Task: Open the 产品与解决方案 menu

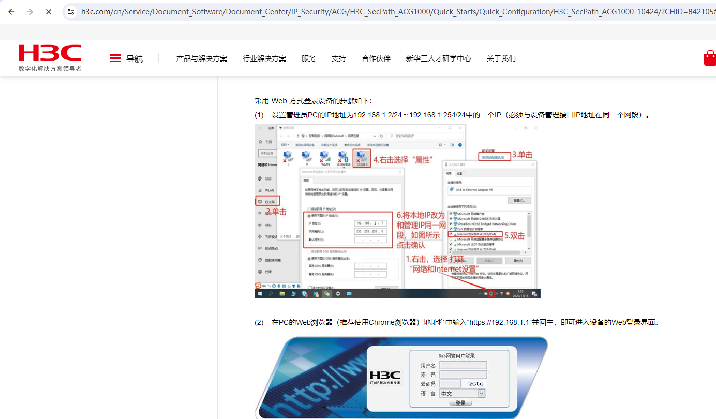Action: 202,58
